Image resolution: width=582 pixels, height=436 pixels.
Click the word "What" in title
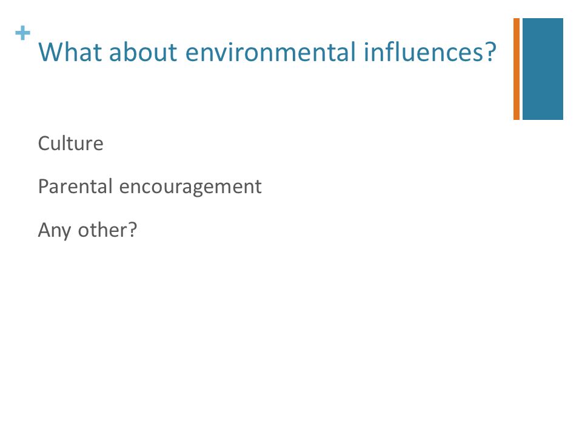point(70,52)
